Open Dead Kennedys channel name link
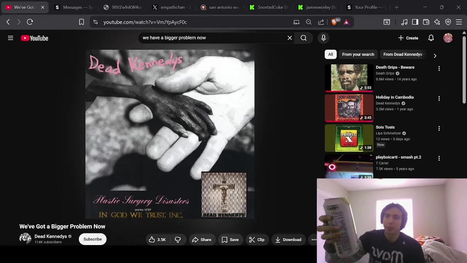Viewport: 467px width, 263px height. 51,236
